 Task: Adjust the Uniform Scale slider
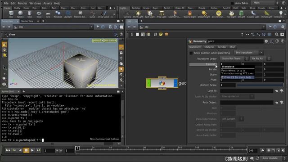[x=260, y=85]
